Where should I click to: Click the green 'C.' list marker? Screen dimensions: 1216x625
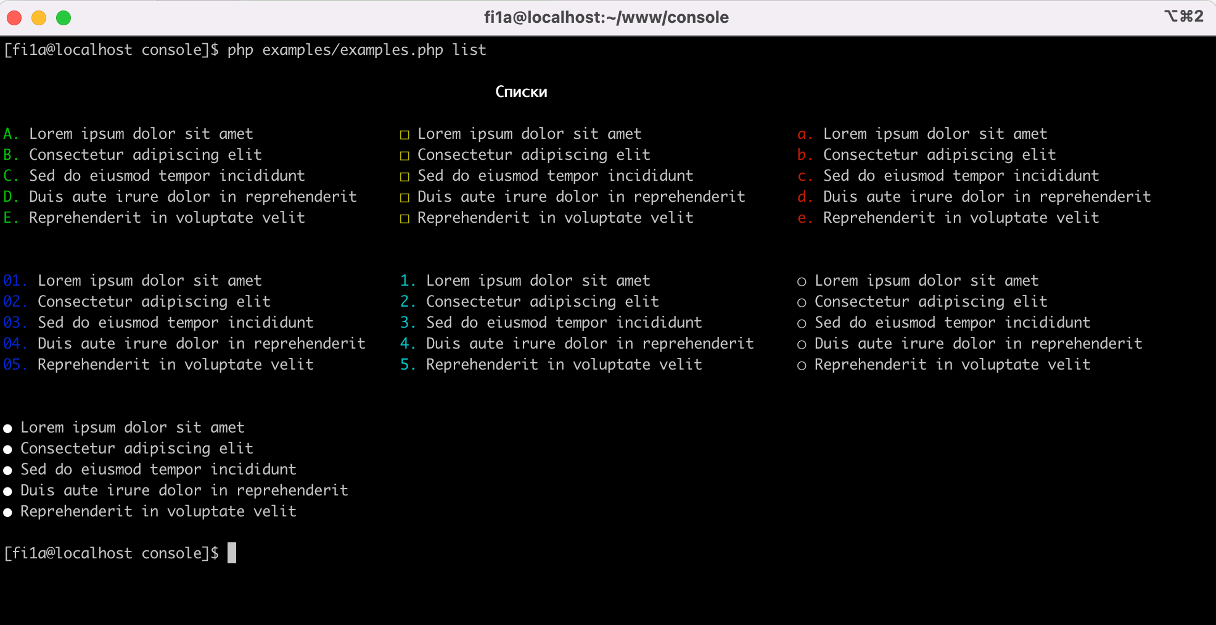click(11, 176)
